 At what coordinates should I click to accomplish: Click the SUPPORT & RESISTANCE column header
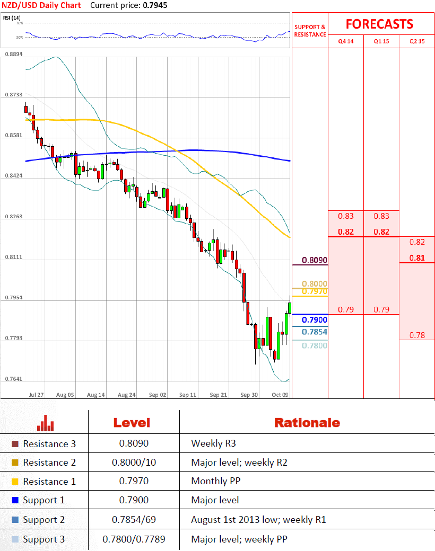[310, 31]
